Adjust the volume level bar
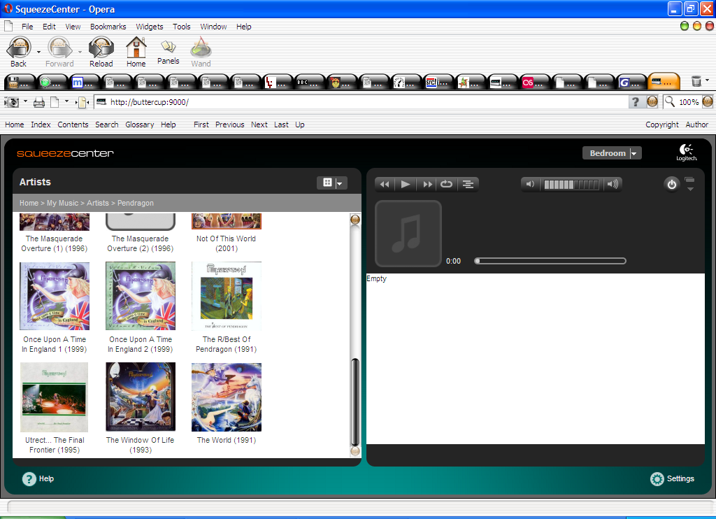 (571, 185)
